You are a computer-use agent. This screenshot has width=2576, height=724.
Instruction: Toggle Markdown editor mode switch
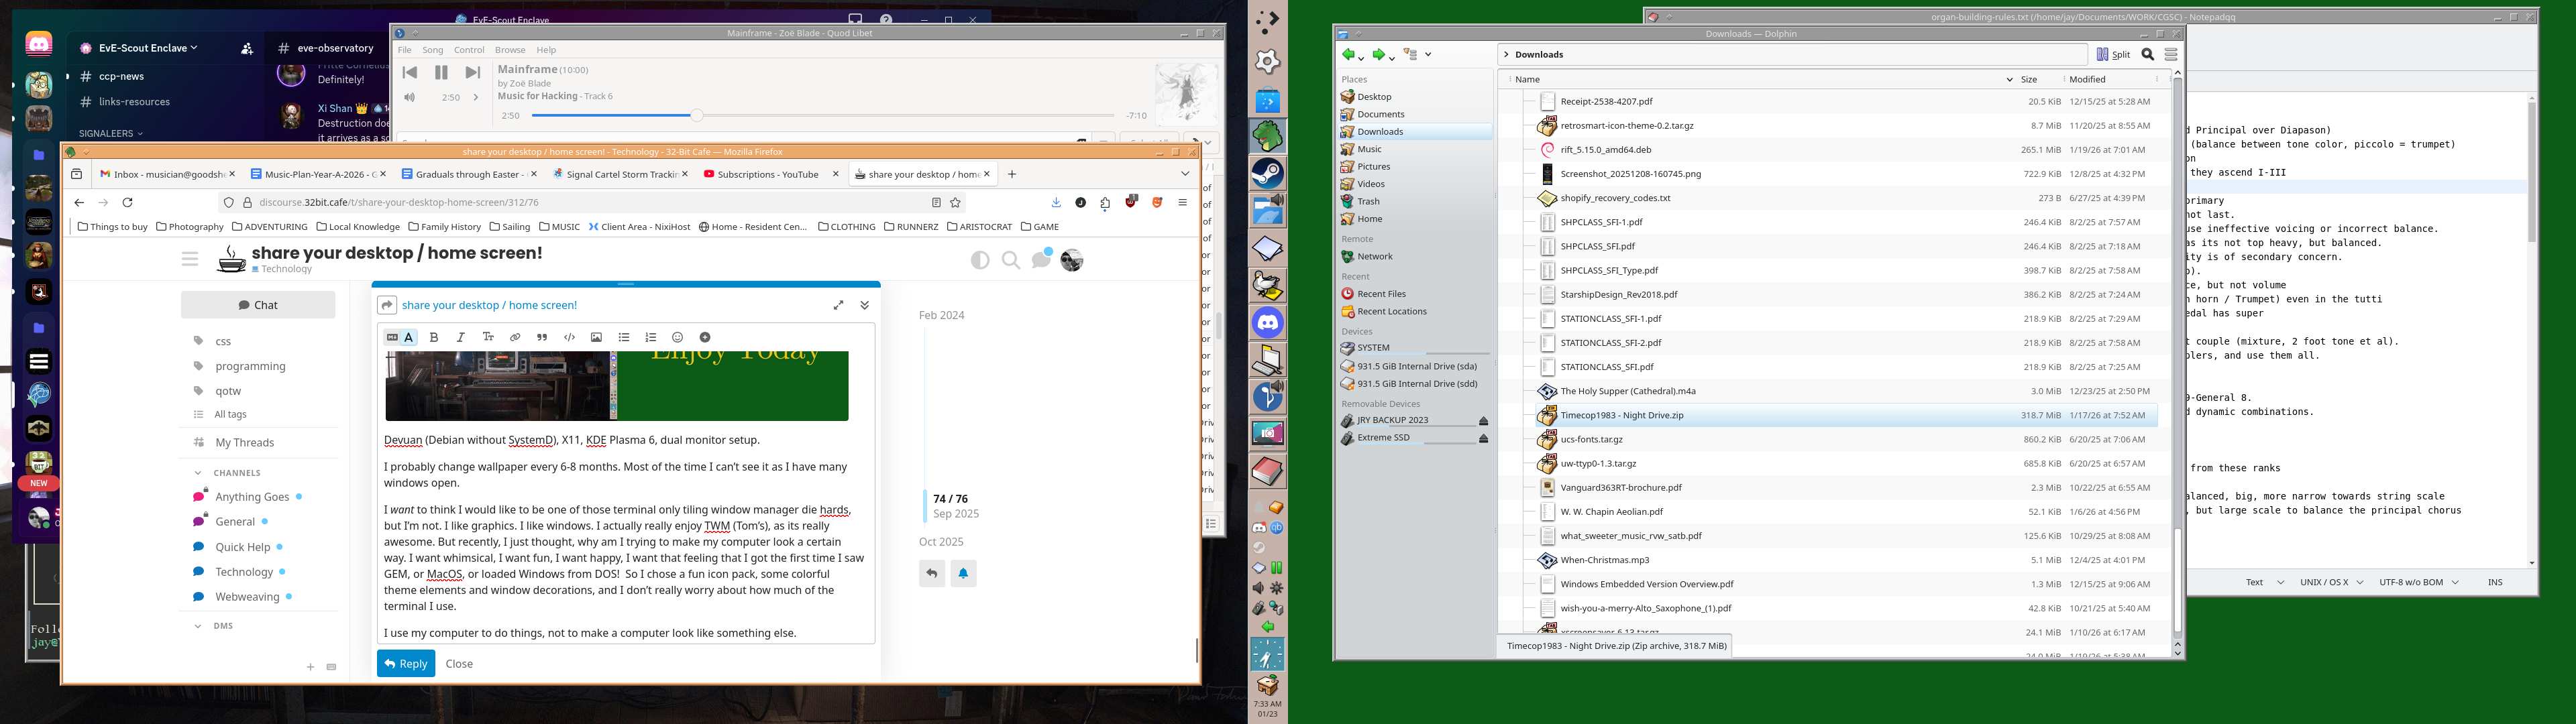pyautogui.click(x=400, y=337)
